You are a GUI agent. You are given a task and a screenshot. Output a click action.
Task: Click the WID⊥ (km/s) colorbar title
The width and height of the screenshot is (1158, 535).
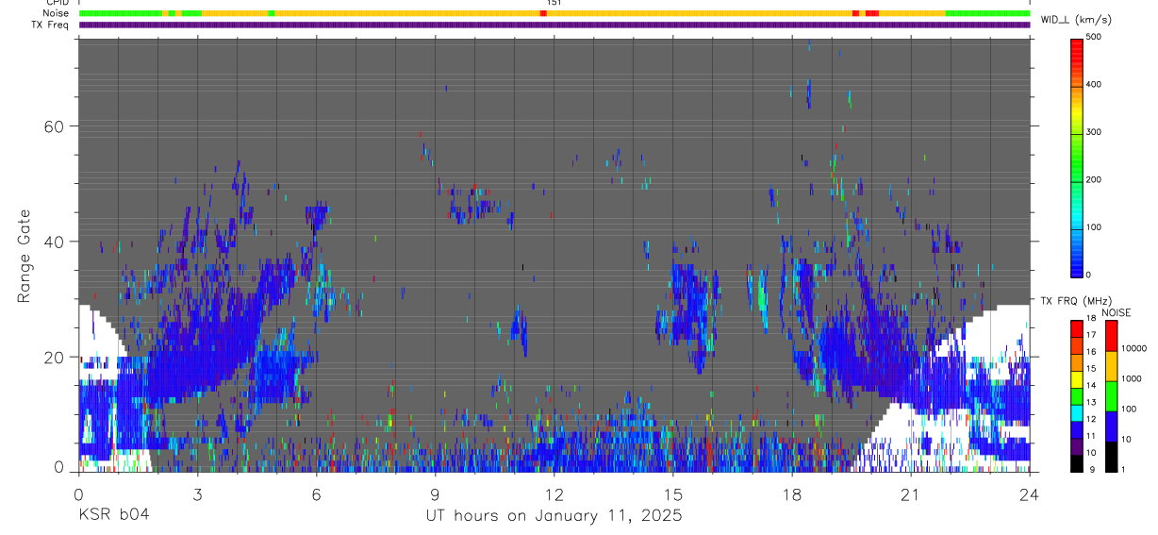pos(1075,20)
